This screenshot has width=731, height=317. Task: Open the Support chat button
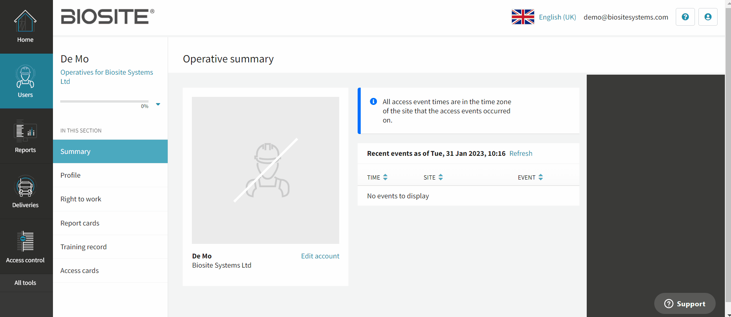coord(685,304)
